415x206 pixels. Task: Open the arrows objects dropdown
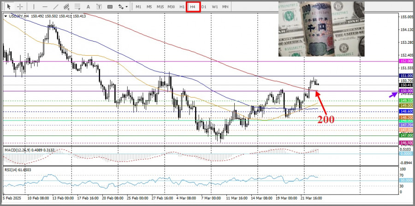123,7
